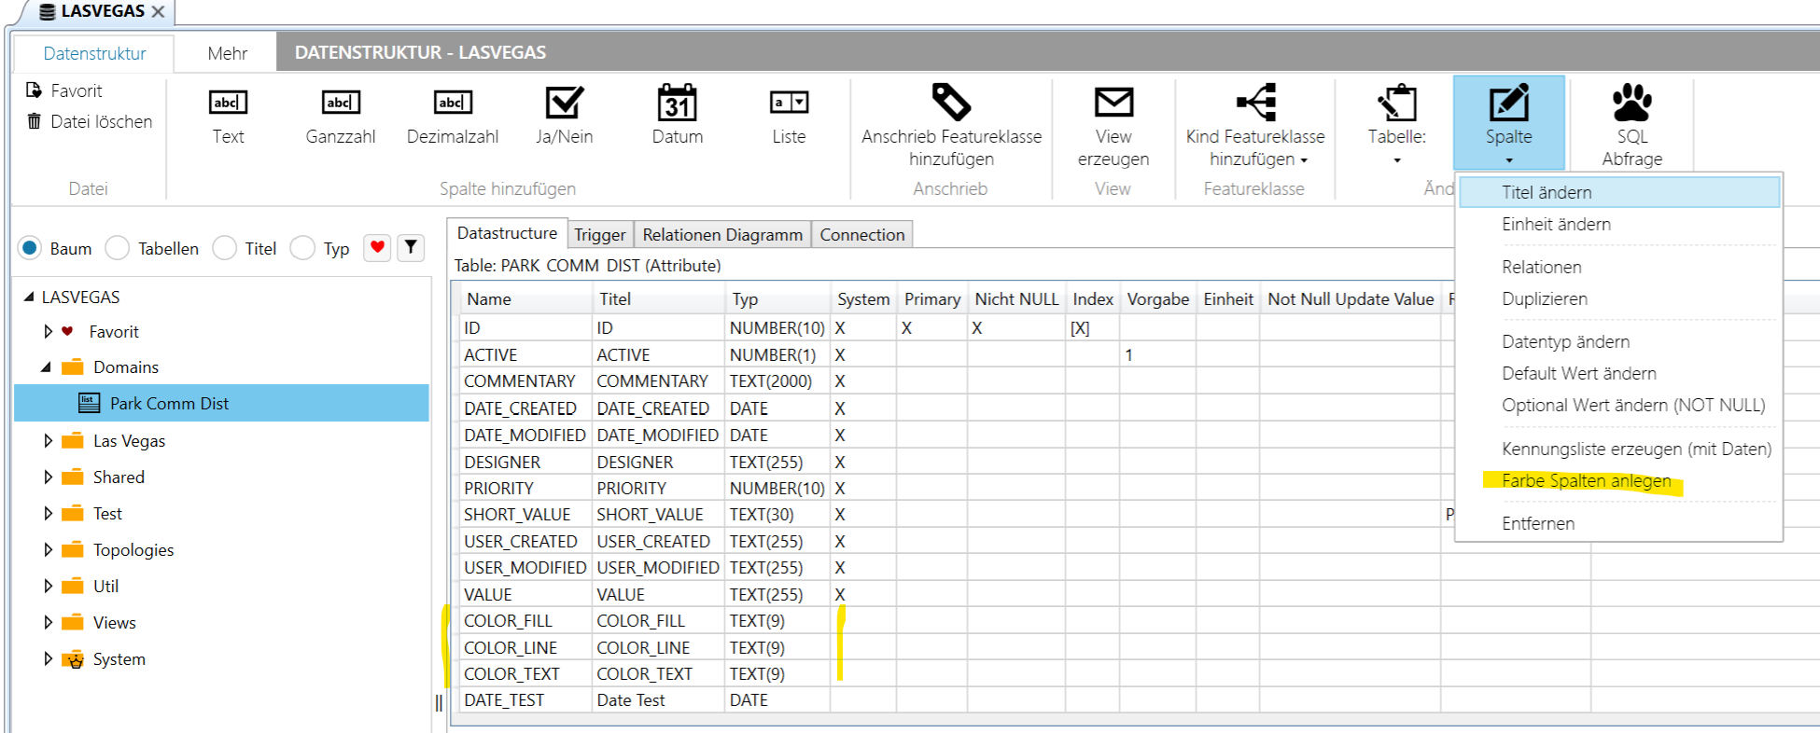Click the SQL Abfrage paw icon
1820x733 pixels.
1631,103
